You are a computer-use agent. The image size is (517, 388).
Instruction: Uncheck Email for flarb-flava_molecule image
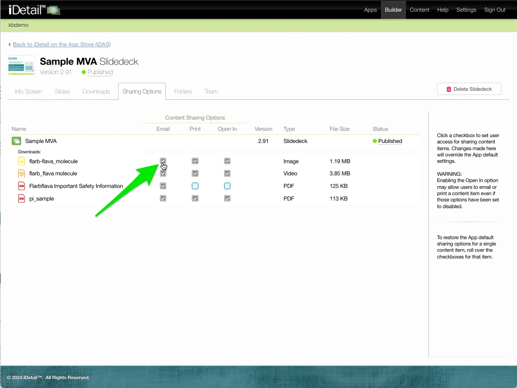pos(163,161)
